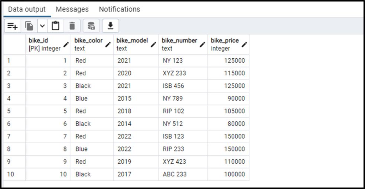The width and height of the screenshot is (365, 189).
Task: Click edit pencil on bike_price column
Action: pos(244,45)
